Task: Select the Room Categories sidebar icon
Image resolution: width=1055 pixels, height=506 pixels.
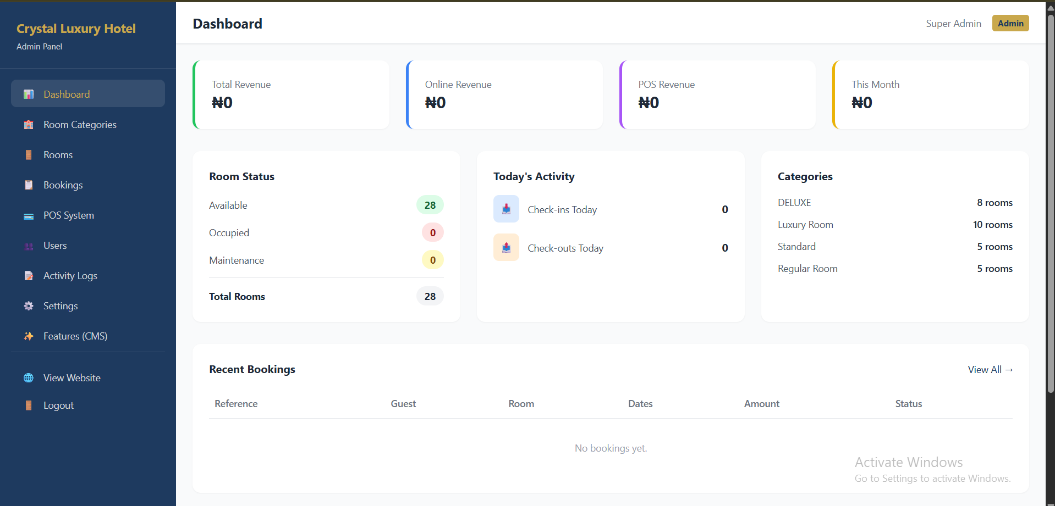Action: click(28, 125)
